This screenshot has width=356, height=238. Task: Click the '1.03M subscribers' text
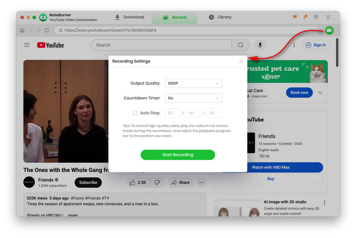click(x=52, y=186)
